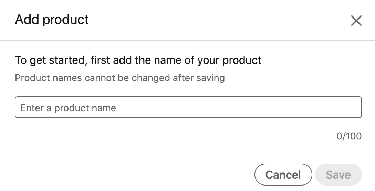
Task: Click the character limit indicator below input
Action: click(349, 136)
